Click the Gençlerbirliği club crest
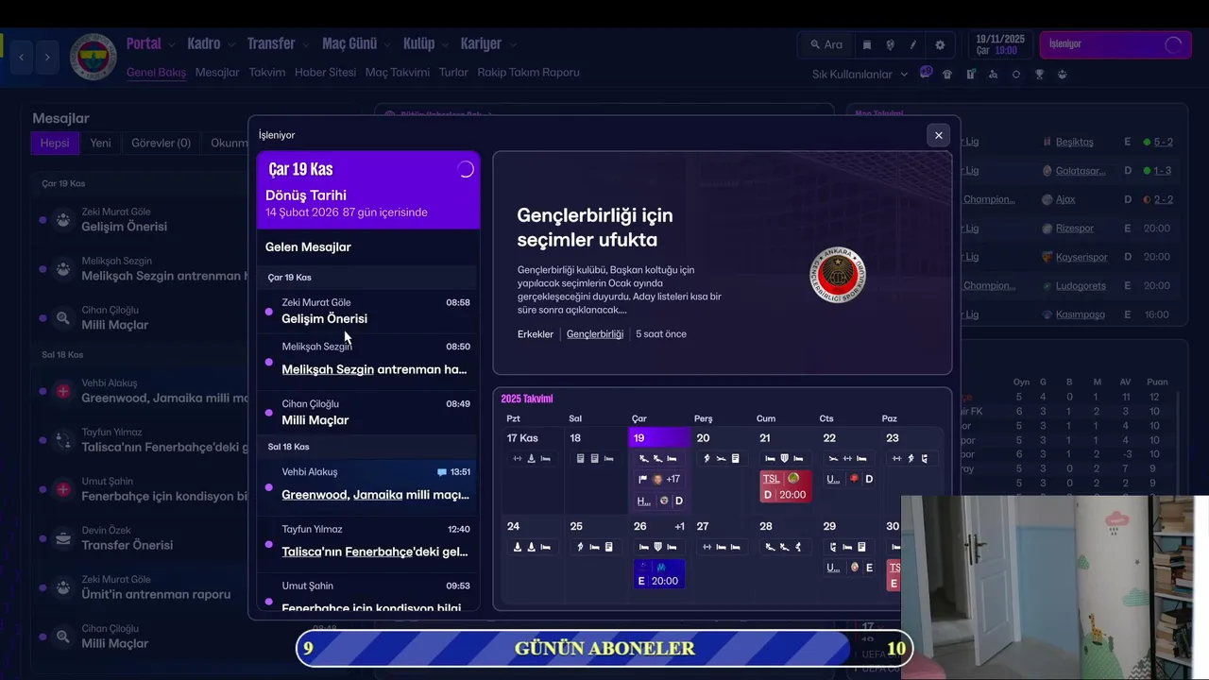 [x=838, y=275]
